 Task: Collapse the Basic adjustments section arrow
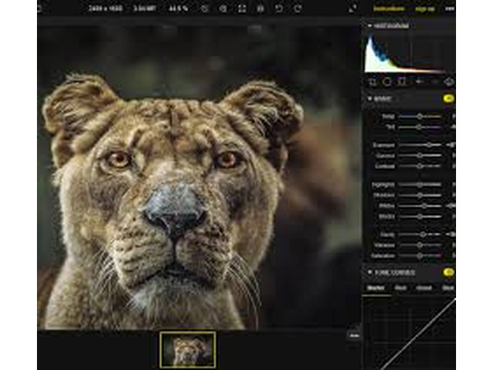coord(370,99)
